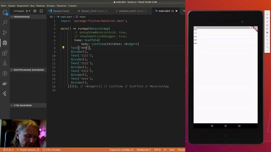Viewport: 271px width, 152px height.
Task: Open the Терминал menu
Action: (x=61, y=5)
